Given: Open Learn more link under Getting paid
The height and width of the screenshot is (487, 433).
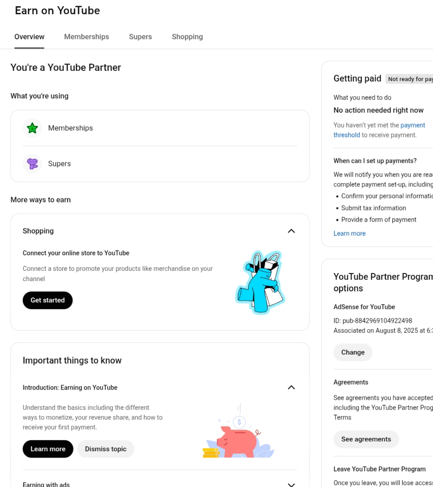Looking at the screenshot, I should click(349, 233).
